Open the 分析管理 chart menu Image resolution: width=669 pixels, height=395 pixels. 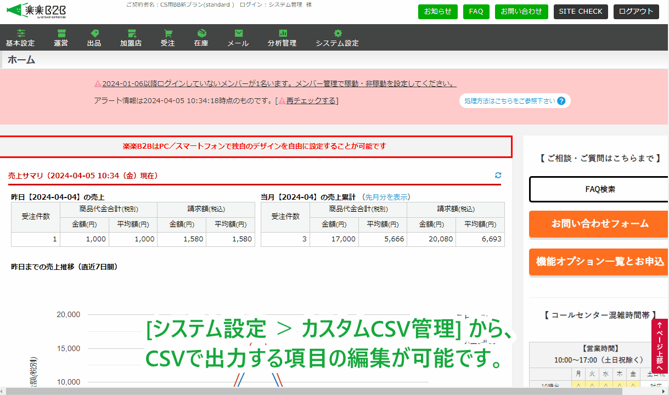(282, 33)
